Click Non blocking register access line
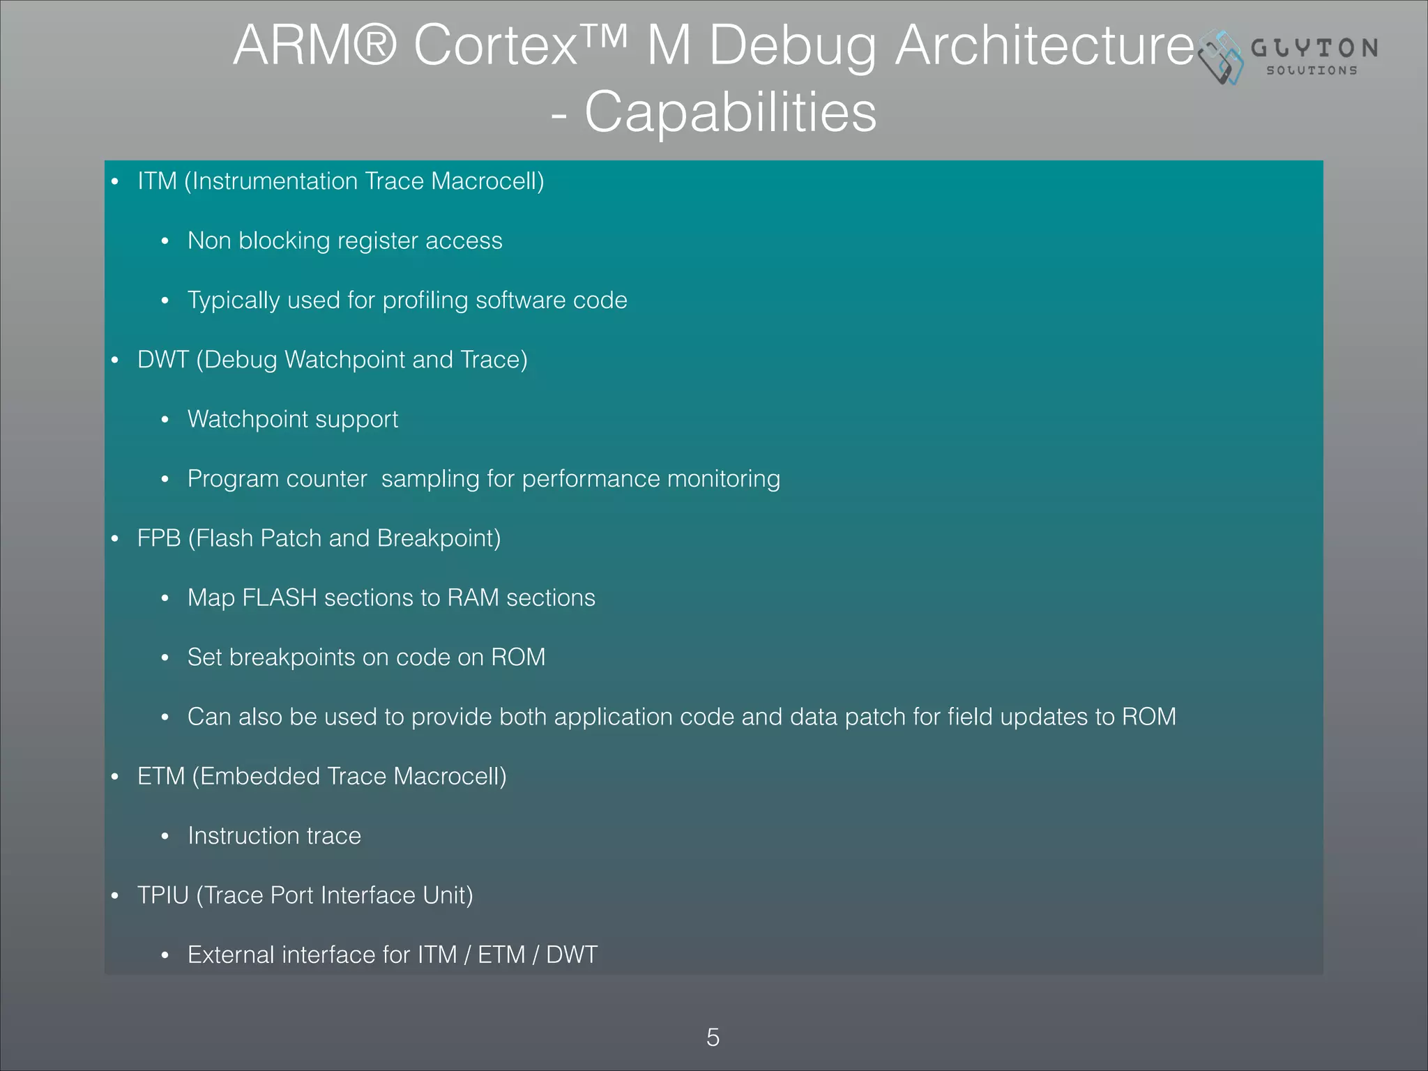The width and height of the screenshot is (1428, 1071). [344, 241]
